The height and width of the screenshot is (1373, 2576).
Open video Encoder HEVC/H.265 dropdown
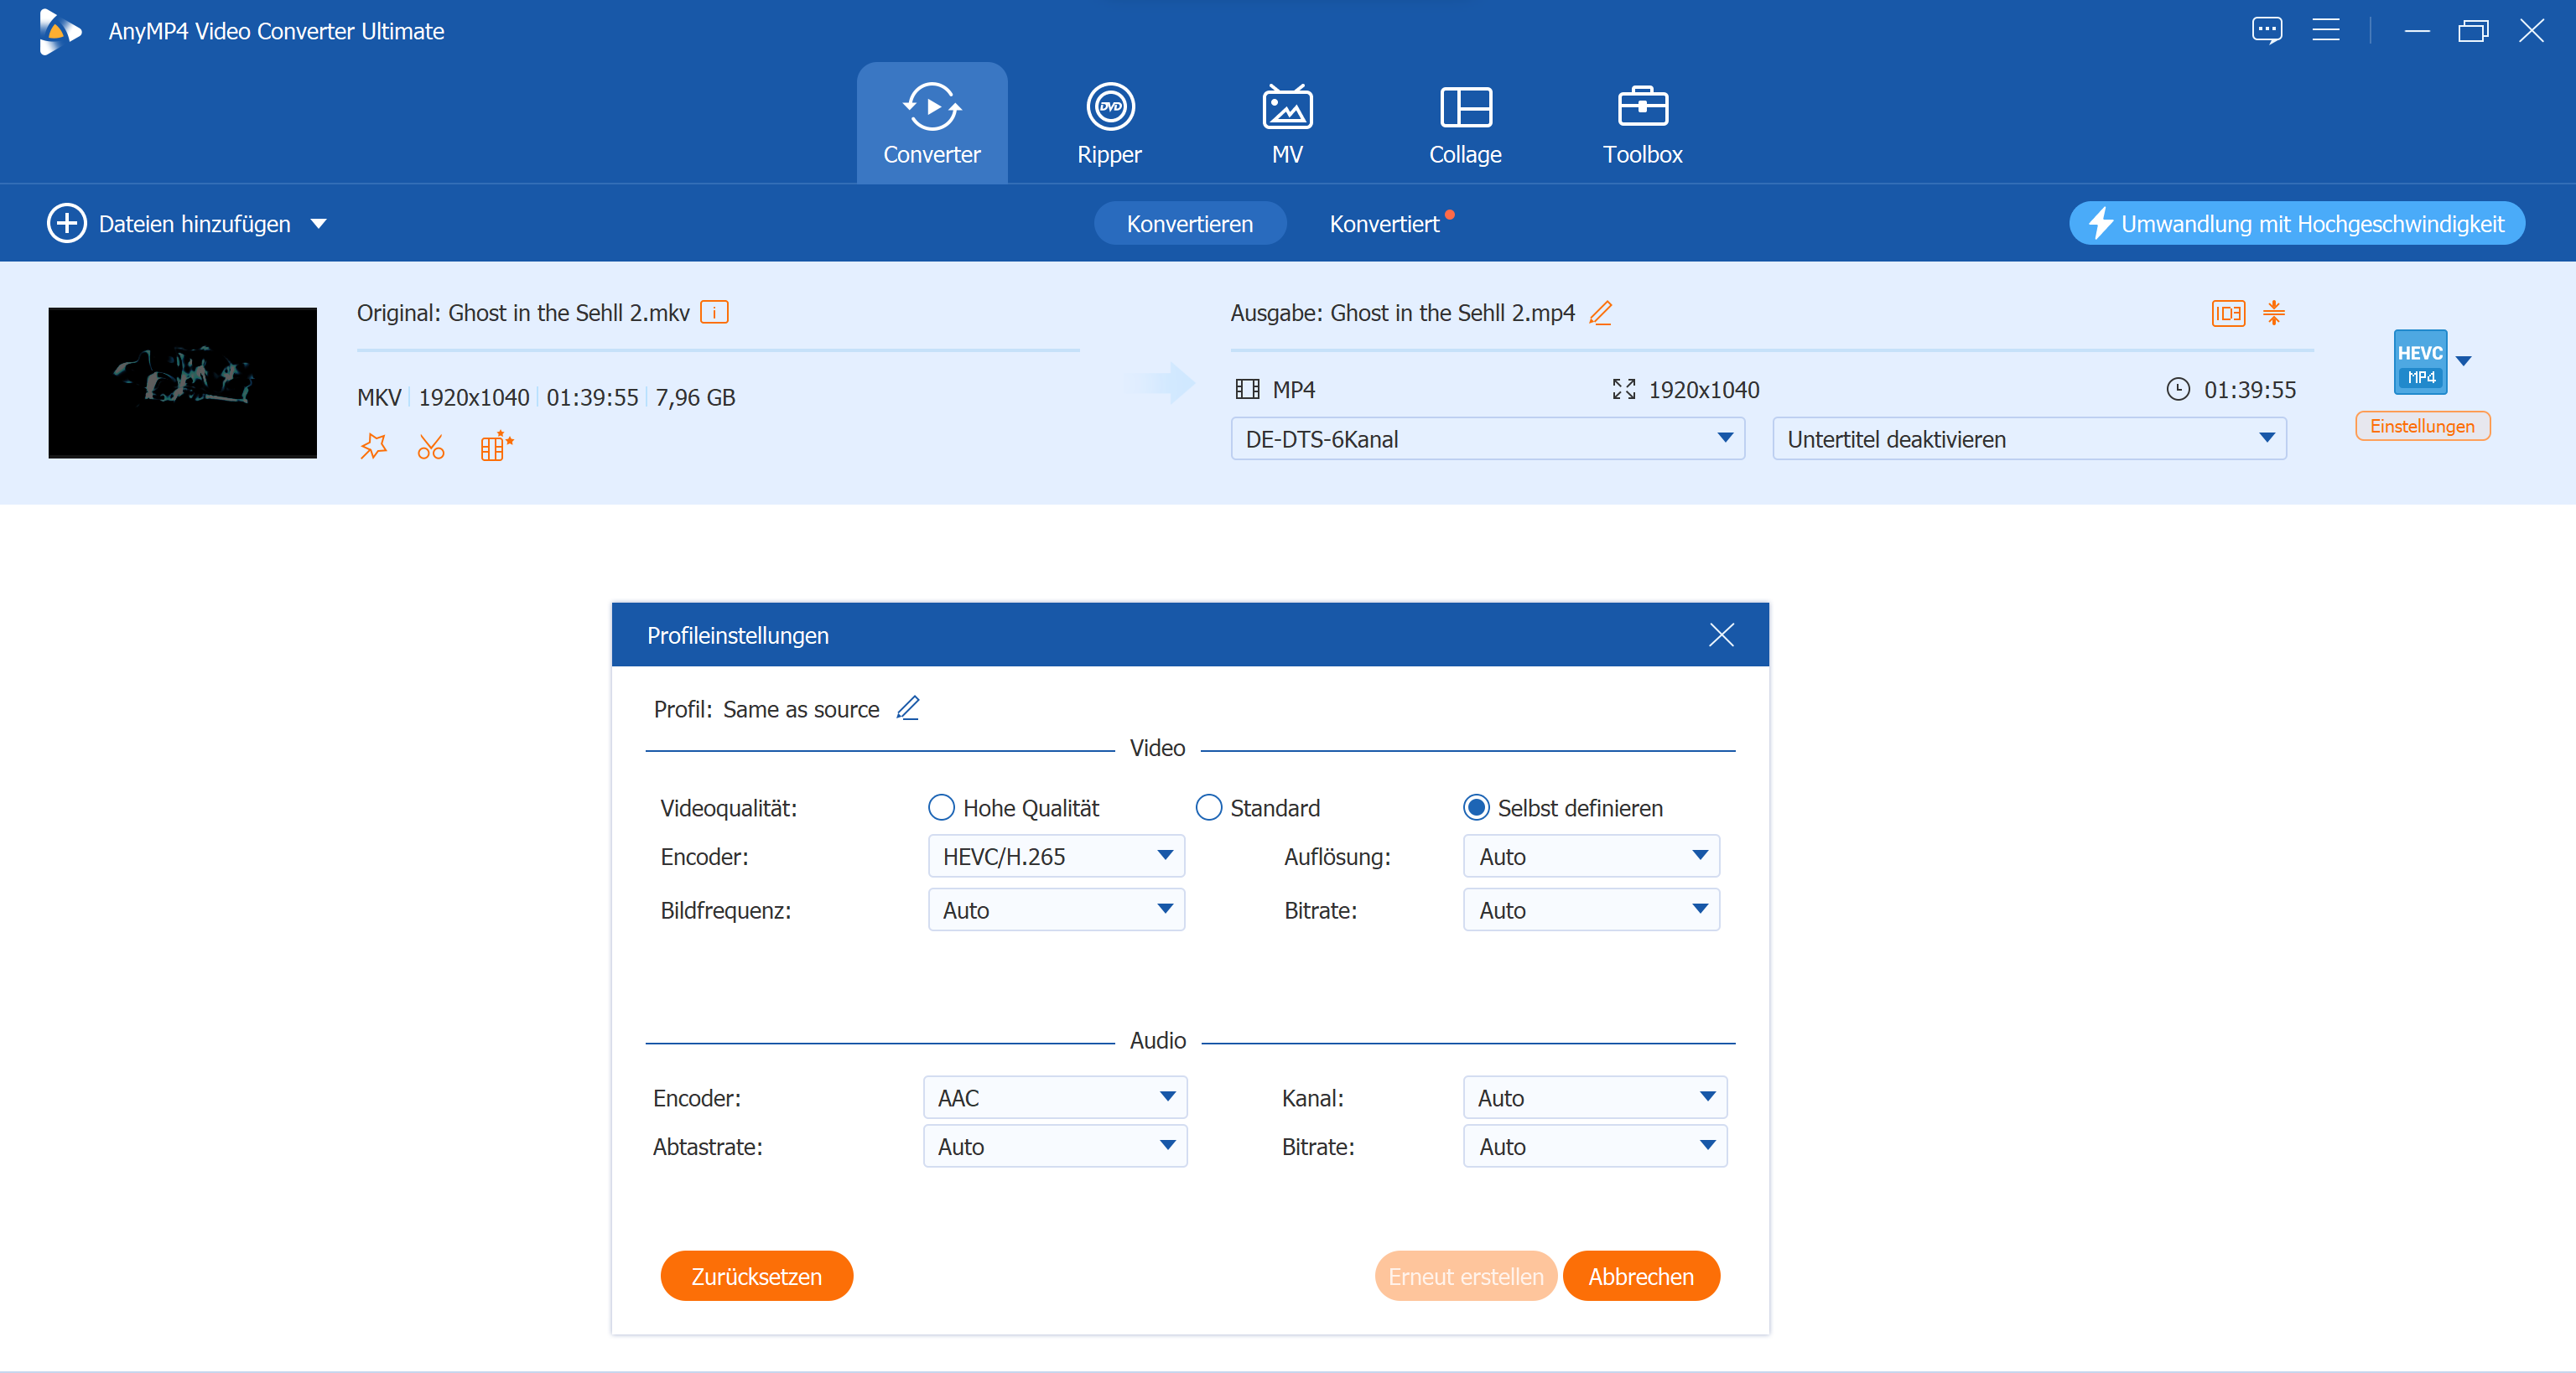pyautogui.click(x=1056, y=857)
